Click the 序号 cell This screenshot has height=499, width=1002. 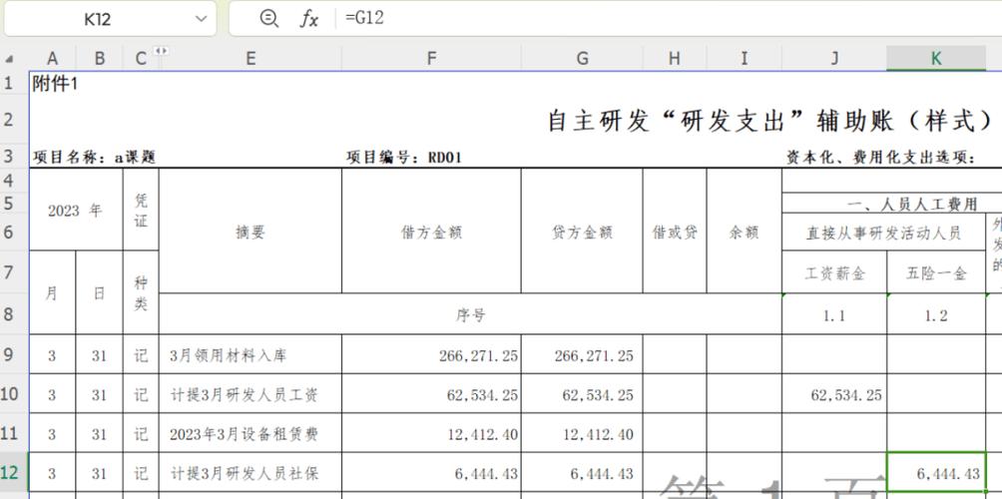470,314
